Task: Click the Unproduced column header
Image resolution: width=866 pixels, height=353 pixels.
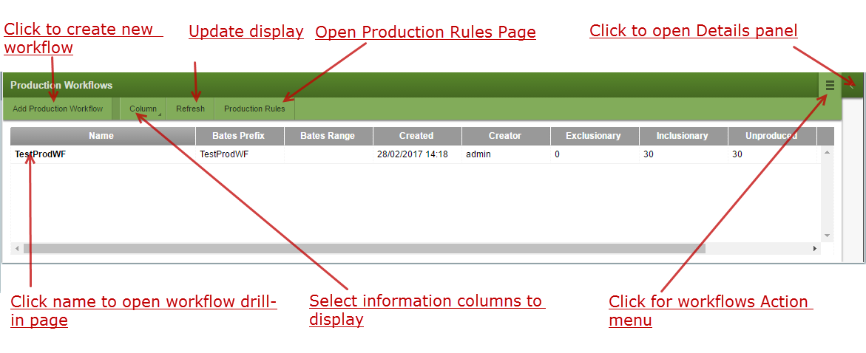Action: [x=771, y=136]
